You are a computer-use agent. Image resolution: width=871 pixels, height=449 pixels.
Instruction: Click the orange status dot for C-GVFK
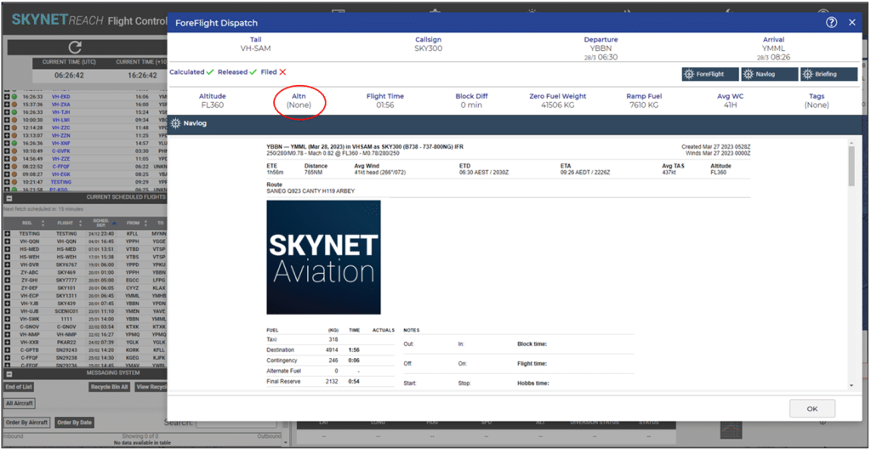[x=14, y=151]
